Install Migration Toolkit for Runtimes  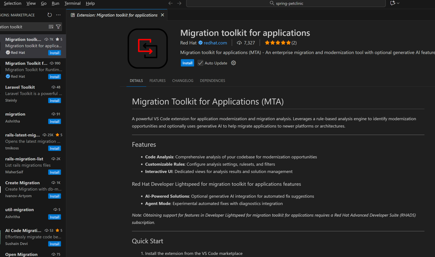(x=54, y=77)
